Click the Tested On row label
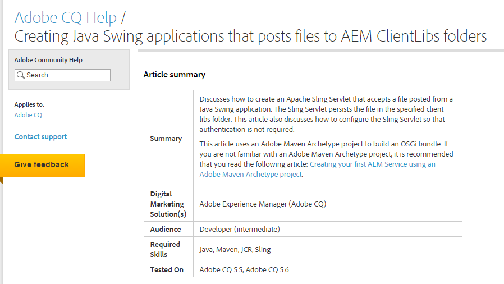This screenshot has width=504, height=284. [167, 270]
